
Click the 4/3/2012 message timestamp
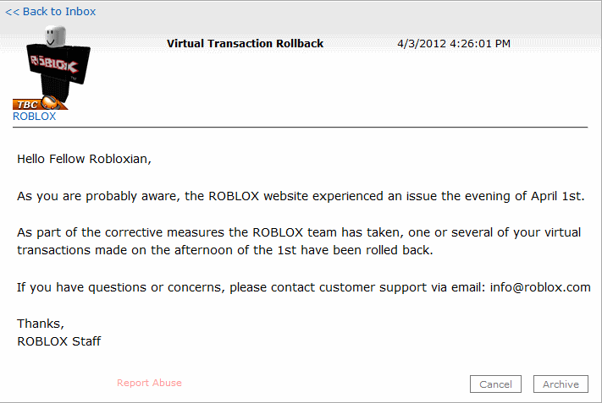point(453,43)
